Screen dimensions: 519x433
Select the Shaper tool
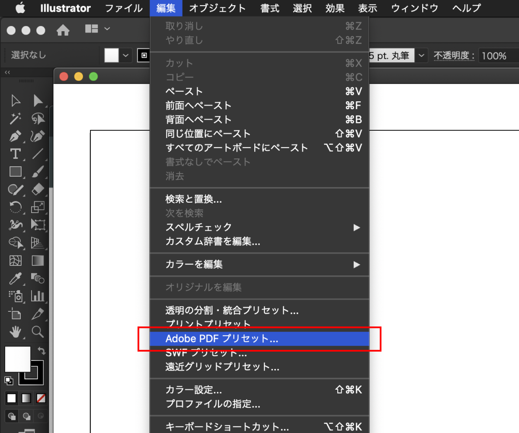pos(16,189)
